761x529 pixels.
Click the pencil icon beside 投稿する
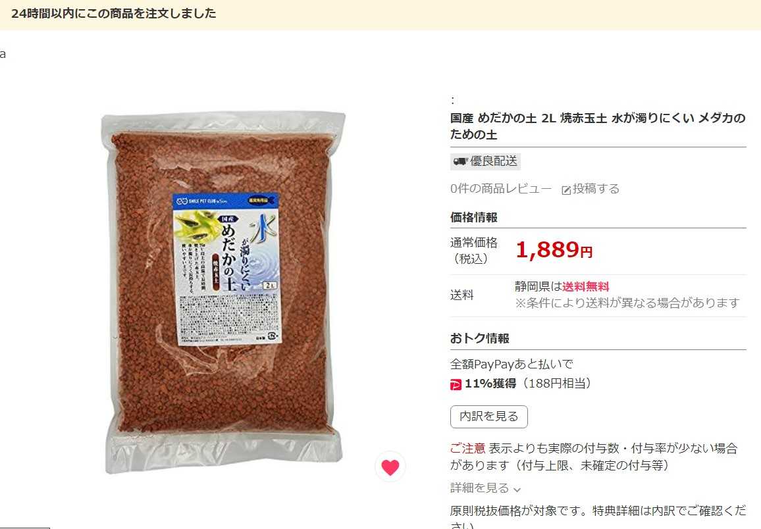566,190
